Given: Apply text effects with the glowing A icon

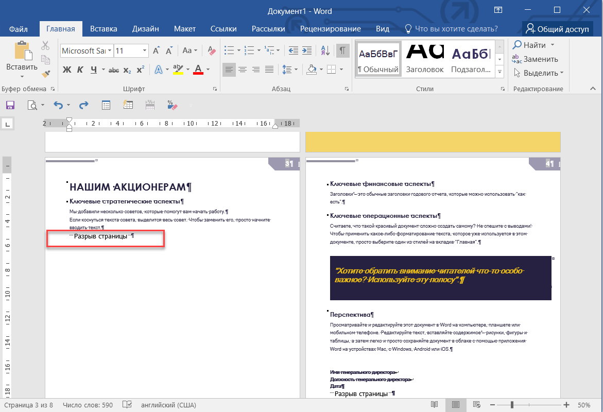Looking at the screenshot, I should point(159,70).
